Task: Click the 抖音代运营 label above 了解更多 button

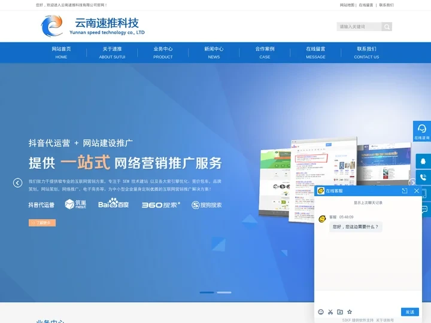Action: pyautogui.click(x=41, y=205)
